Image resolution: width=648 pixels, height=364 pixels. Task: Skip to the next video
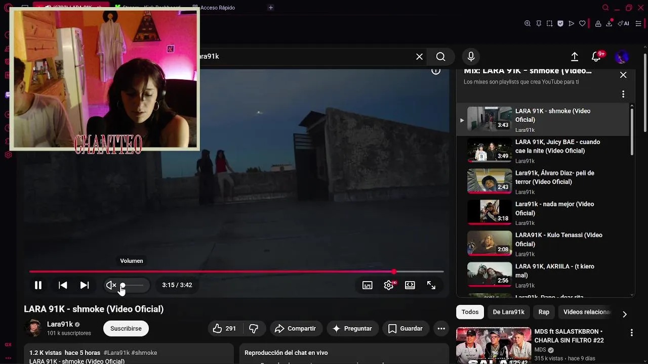tap(85, 285)
